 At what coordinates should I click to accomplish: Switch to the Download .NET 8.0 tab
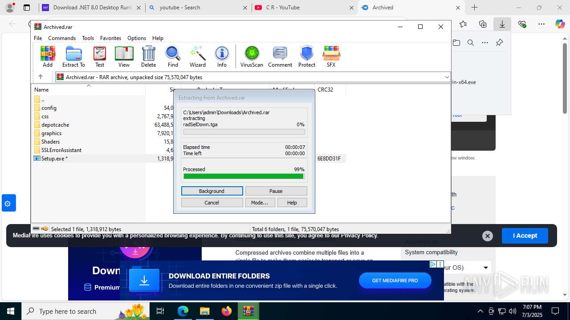coord(91,8)
